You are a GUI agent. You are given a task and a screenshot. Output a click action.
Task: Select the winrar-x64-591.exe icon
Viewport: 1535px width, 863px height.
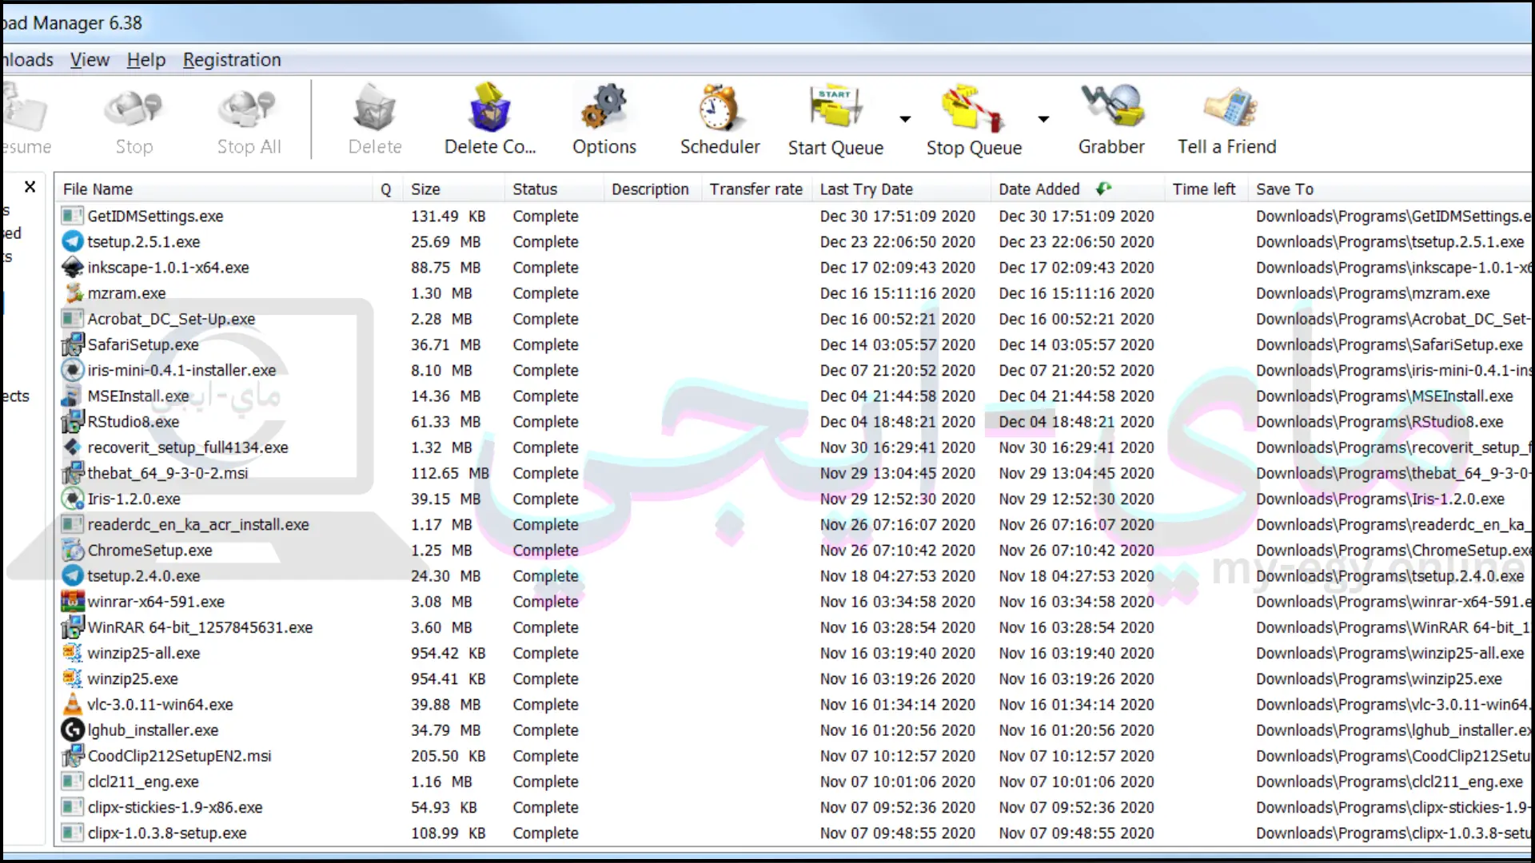coord(73,601)
